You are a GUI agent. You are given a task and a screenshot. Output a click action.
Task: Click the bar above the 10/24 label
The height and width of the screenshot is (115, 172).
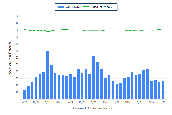[x=128, y=88]
